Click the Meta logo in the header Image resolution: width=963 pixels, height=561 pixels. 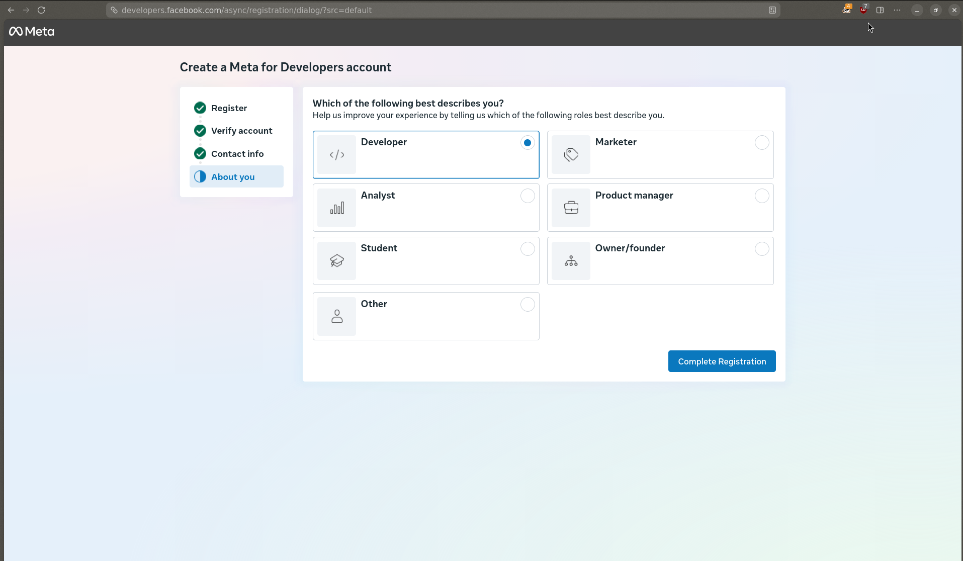click(x=32, y=32)
